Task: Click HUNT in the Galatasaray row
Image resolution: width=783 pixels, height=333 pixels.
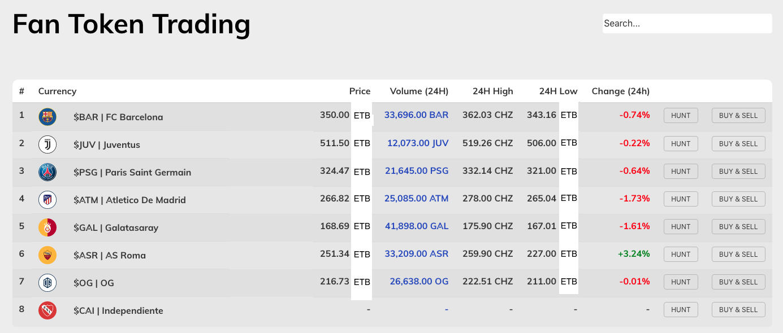Action: 681,226
